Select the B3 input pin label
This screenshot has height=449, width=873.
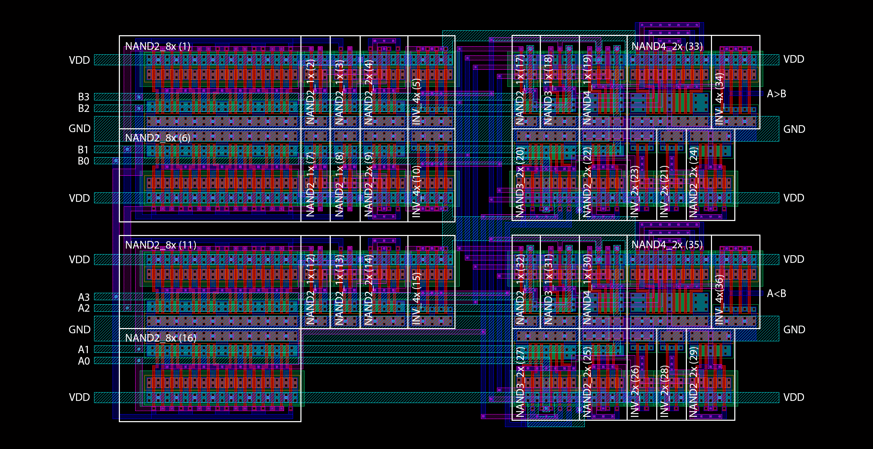click(84, 97)
